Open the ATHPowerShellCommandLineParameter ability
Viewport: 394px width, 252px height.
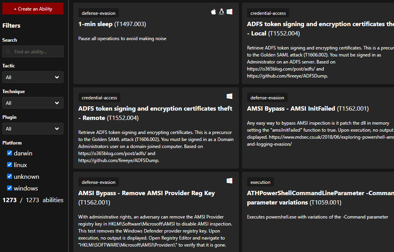[x=318, y=212]
